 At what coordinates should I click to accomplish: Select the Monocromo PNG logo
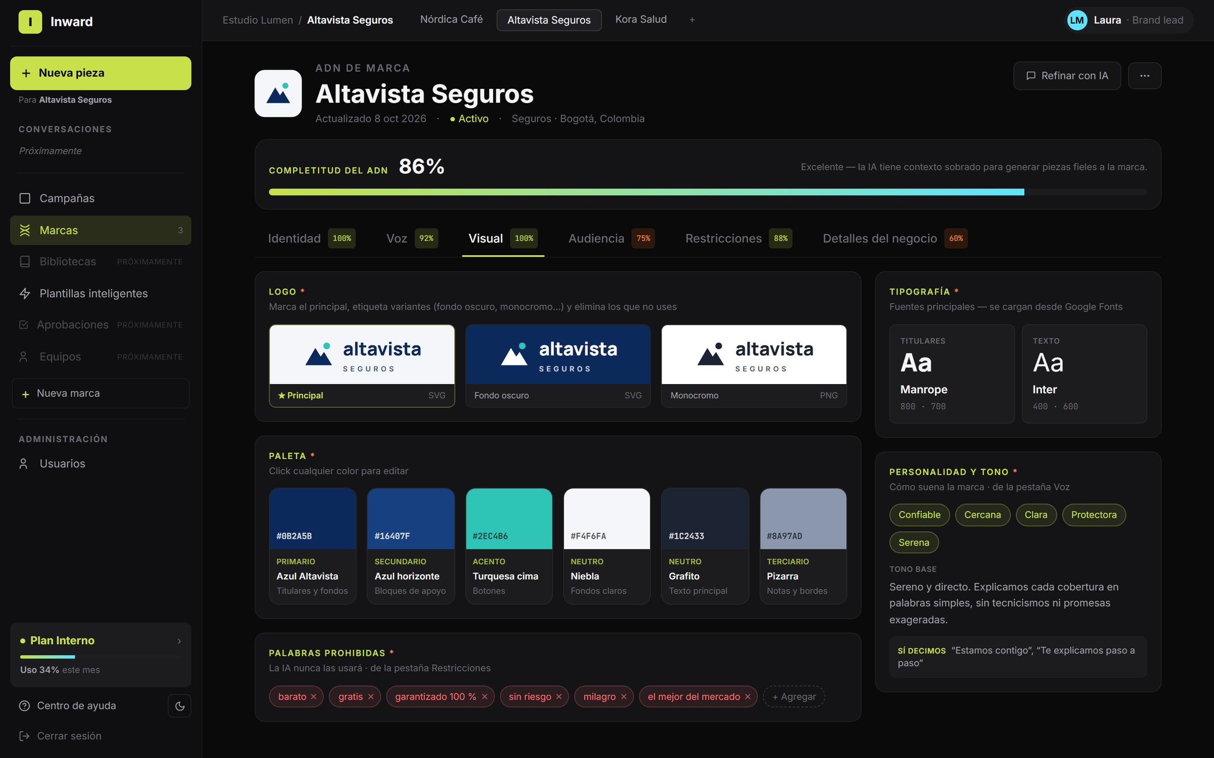coord(754,366)
